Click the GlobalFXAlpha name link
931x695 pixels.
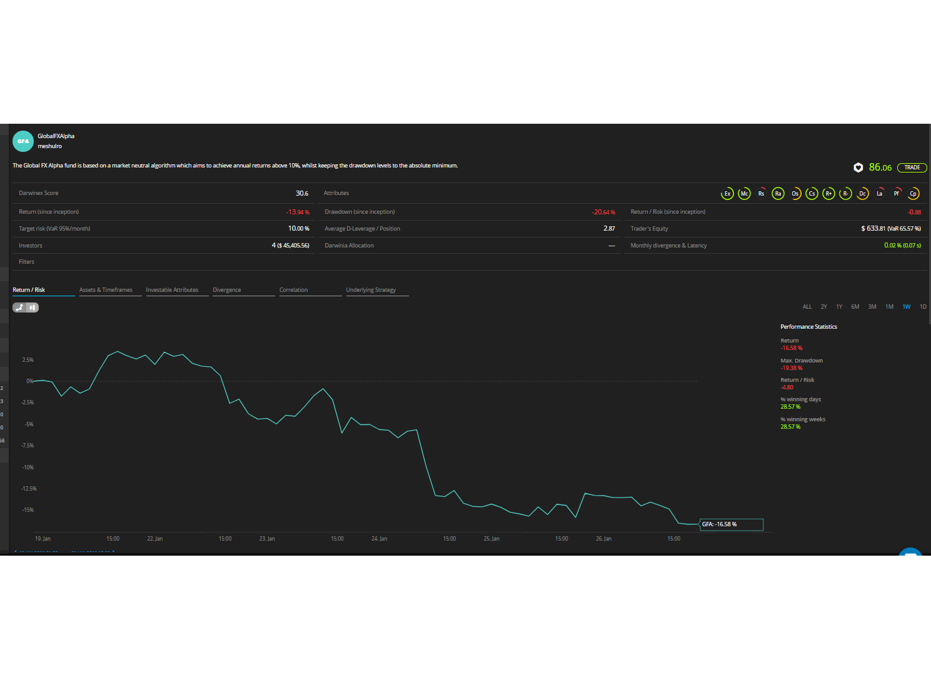click(x=56, y=136)
